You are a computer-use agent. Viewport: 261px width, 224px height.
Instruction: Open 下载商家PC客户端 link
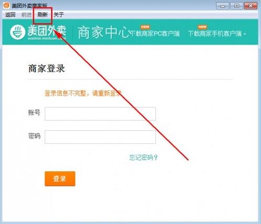click(x=155, y=33)
